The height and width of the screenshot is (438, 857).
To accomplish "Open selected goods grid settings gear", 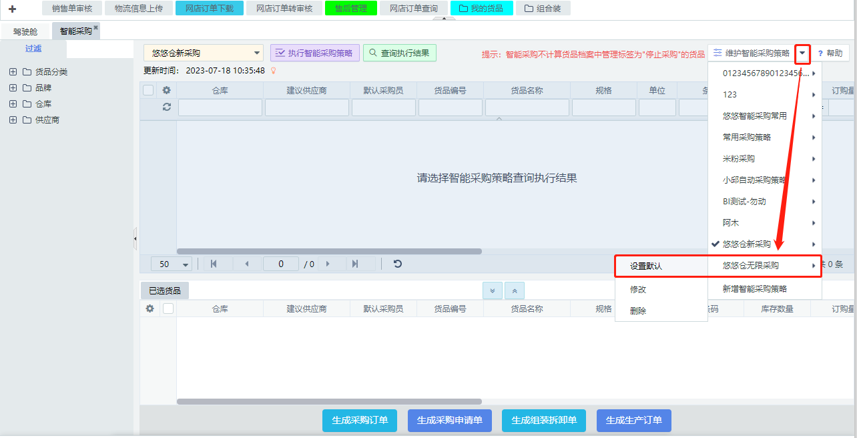I will (150, 308).
